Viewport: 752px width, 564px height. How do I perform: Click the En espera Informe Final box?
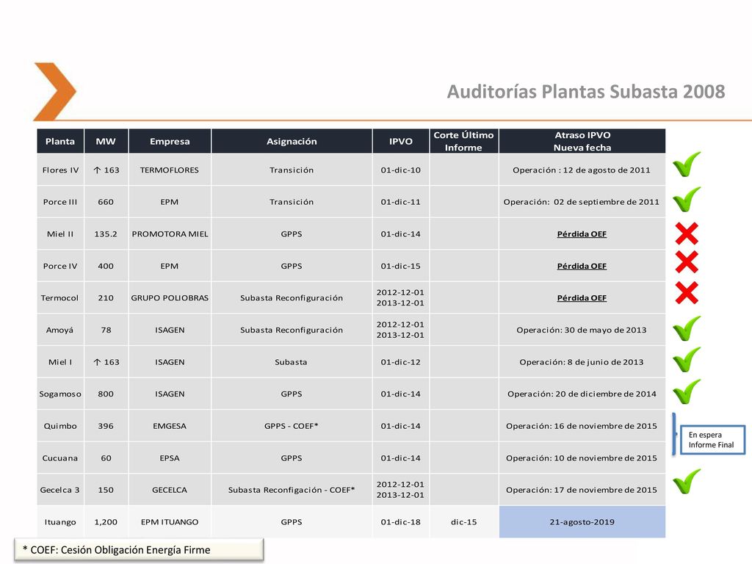[x=712, y=440]
